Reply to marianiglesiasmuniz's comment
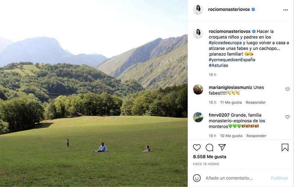This screenshot has height=187, width=294. click(255, 103)
